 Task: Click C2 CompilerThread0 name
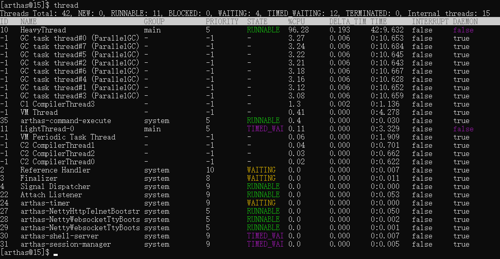57,162
